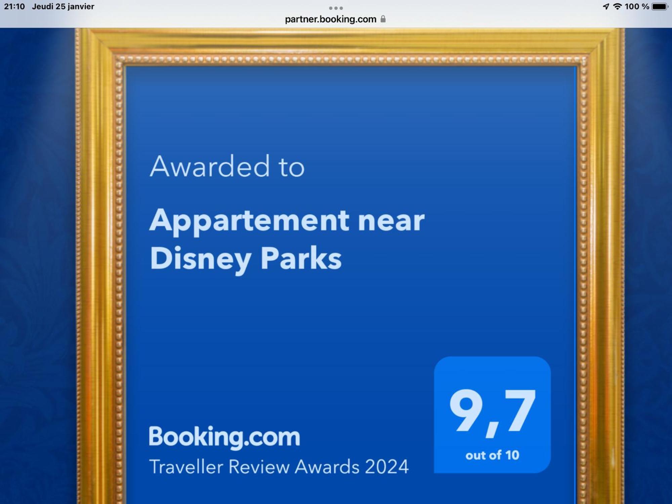Click the 9,7 score badge
Viewport: 672px width, 504px height.
point(492,415)
